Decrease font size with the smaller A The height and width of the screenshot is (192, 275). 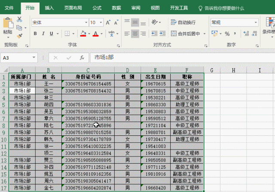116,22
